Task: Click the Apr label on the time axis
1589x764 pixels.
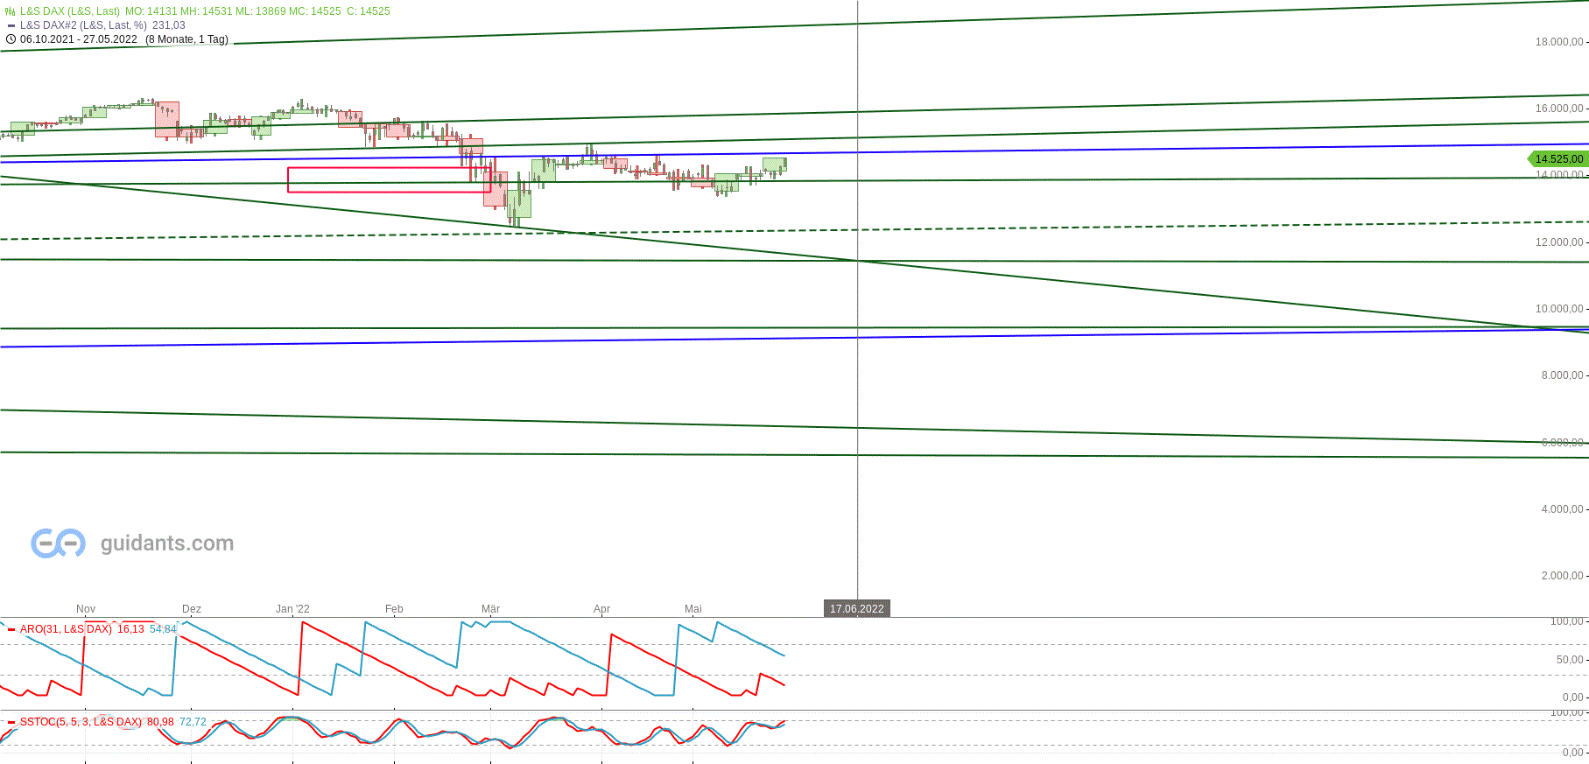Action: click(x=601, y=609)
